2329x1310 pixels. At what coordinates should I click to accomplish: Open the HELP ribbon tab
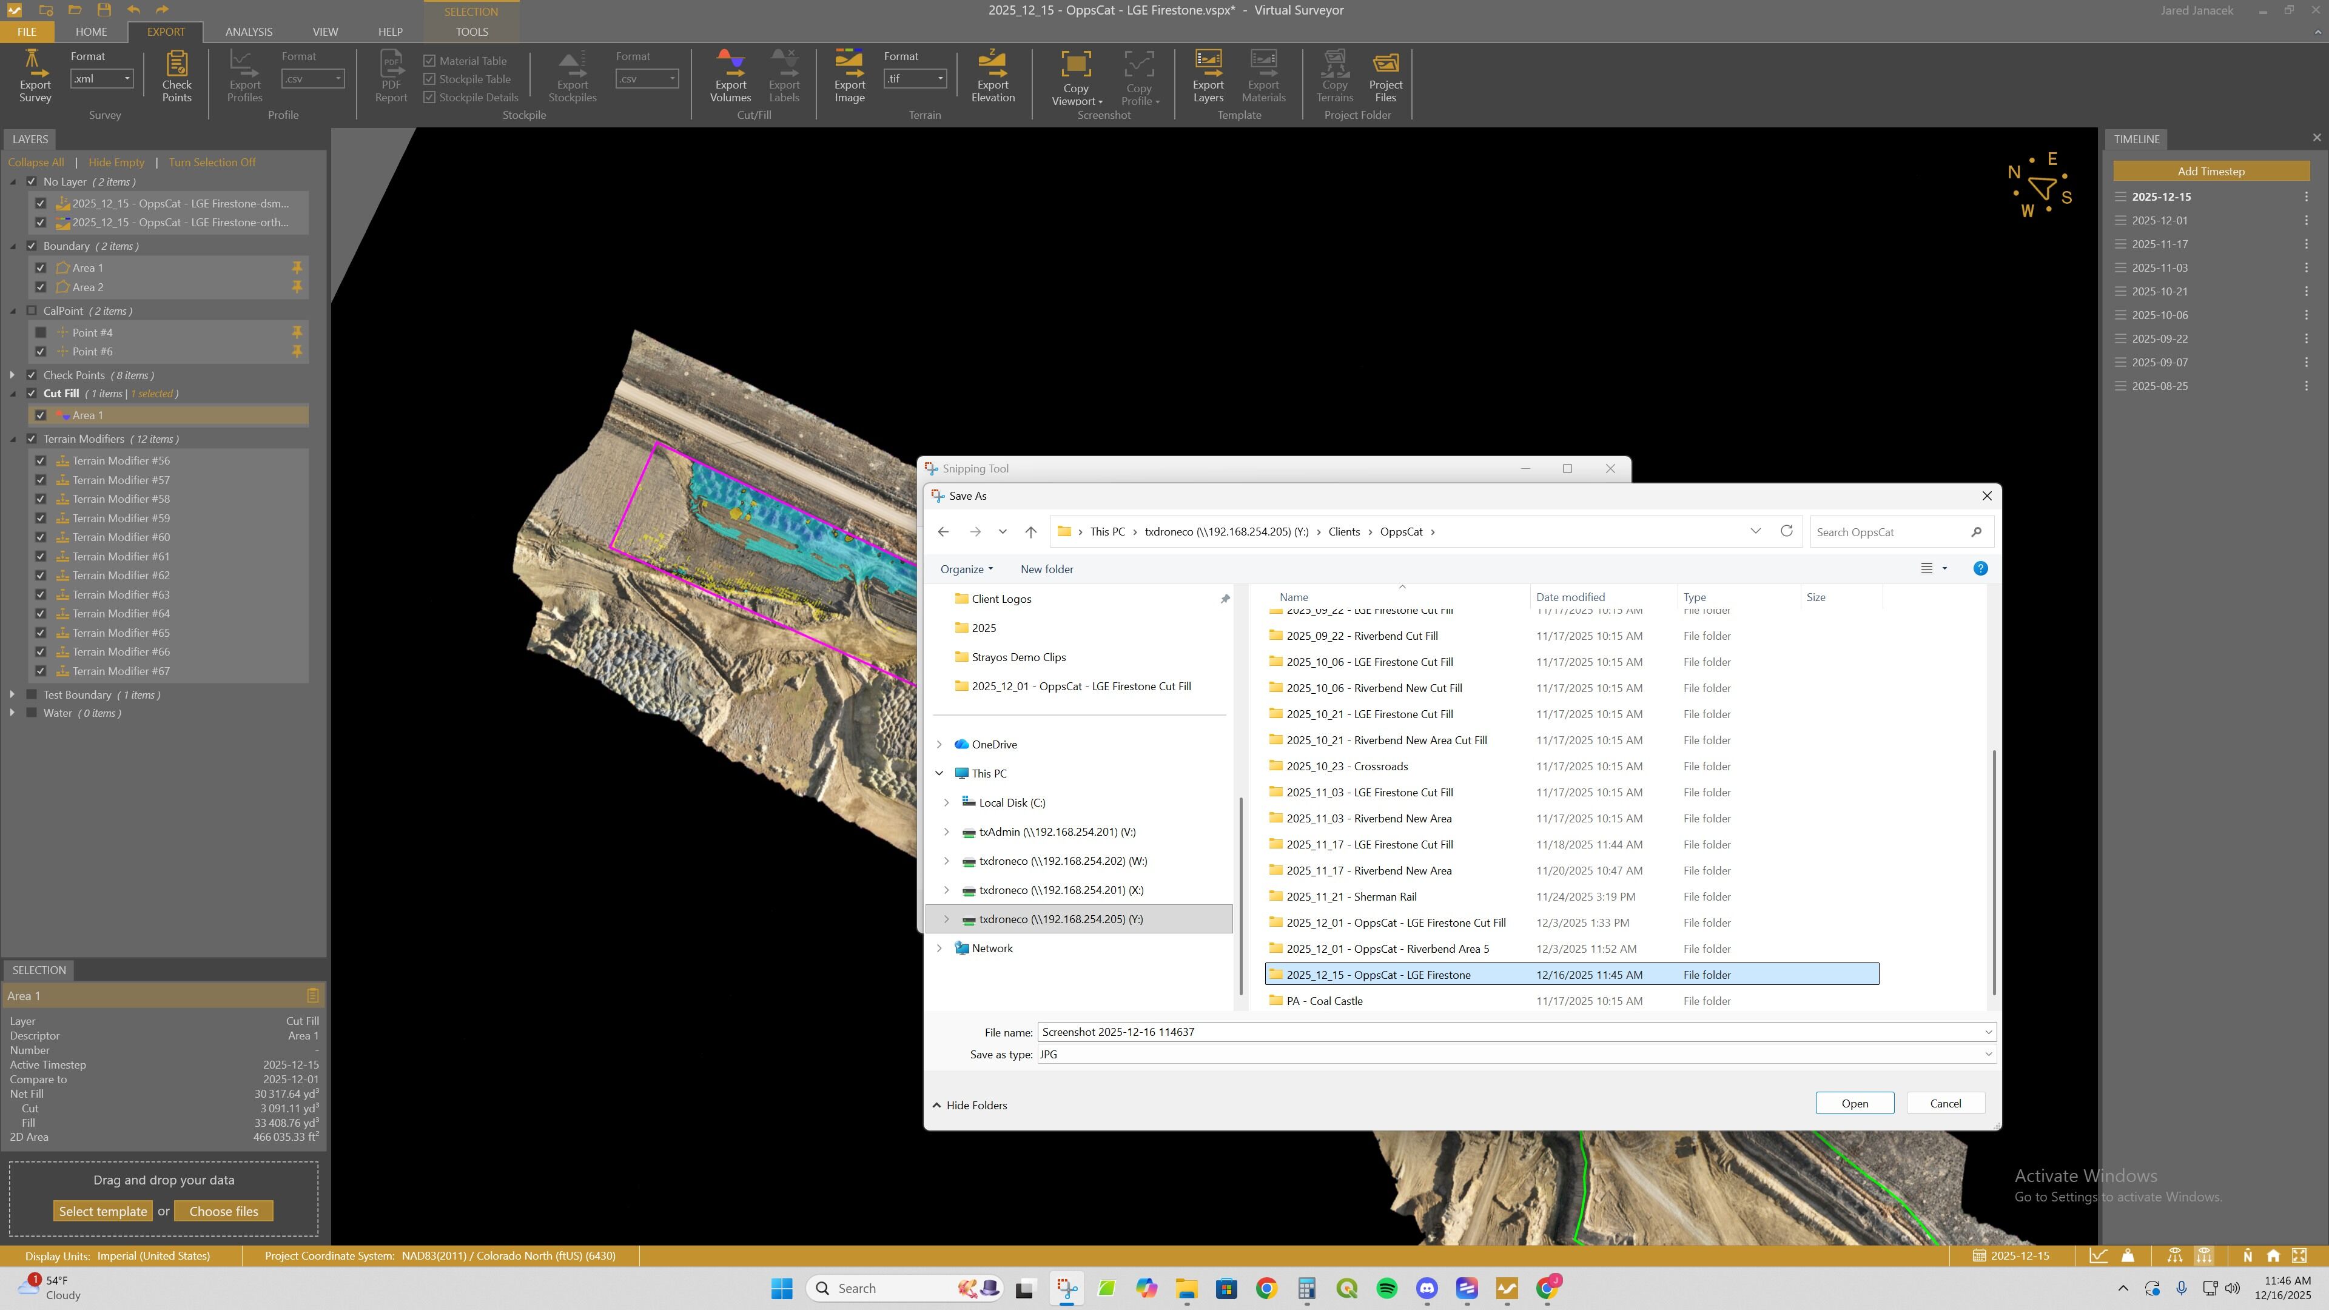389,32
